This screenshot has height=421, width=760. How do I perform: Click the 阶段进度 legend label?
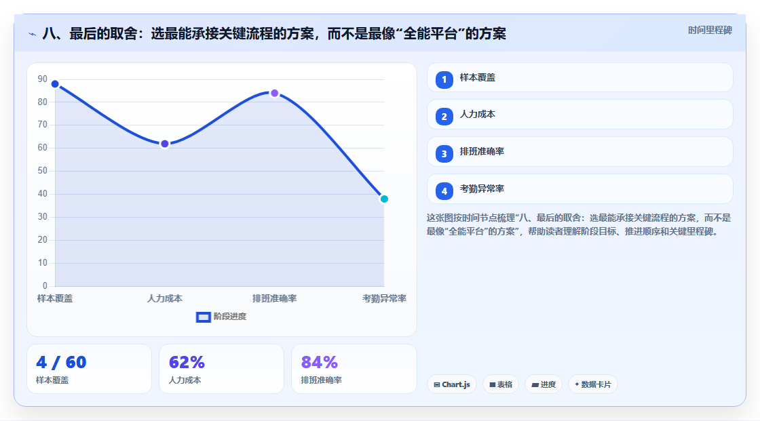[230, 317]
